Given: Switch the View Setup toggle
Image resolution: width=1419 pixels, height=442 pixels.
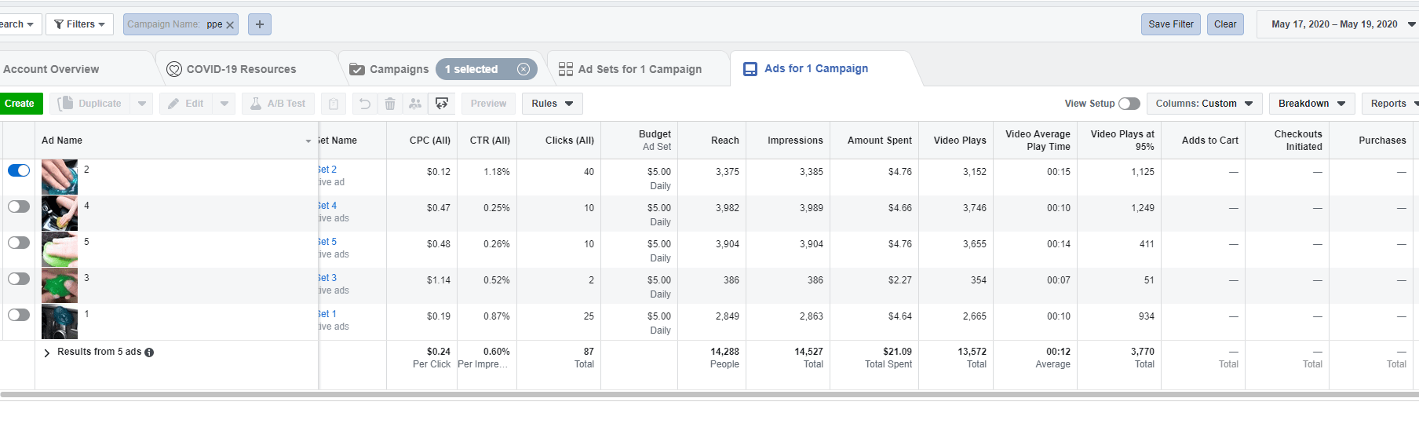Looking at the screenshot, I should [1129, 104].
